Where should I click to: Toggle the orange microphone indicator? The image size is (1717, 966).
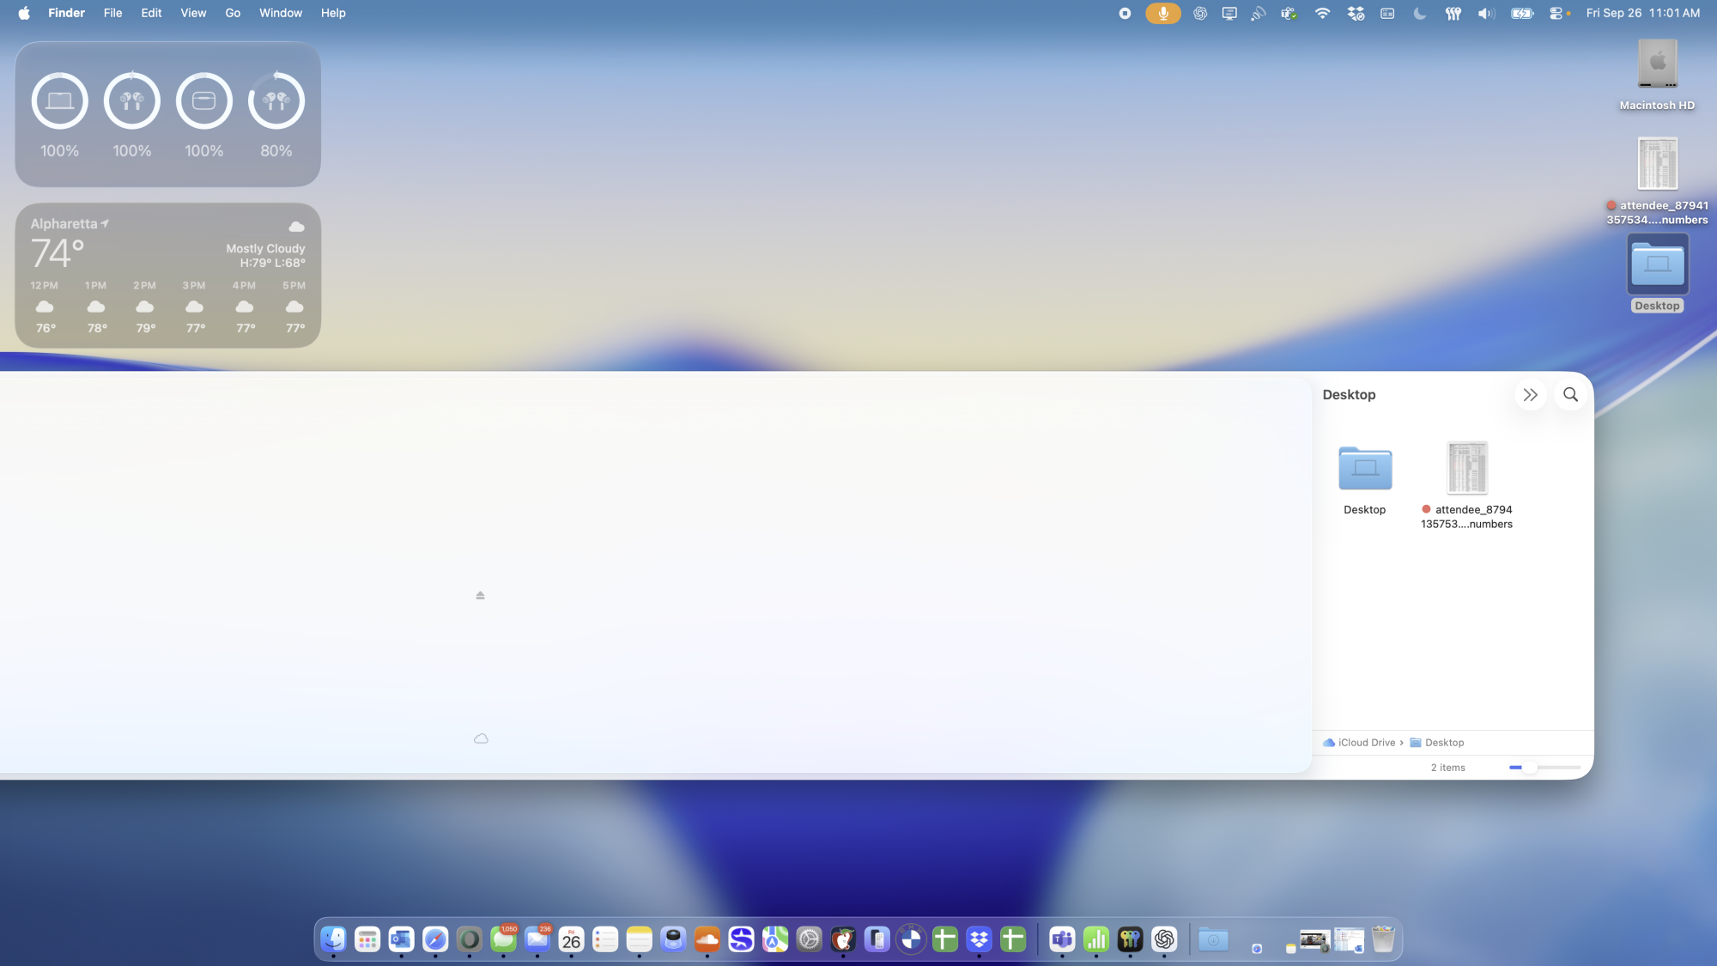[1162, 13]
